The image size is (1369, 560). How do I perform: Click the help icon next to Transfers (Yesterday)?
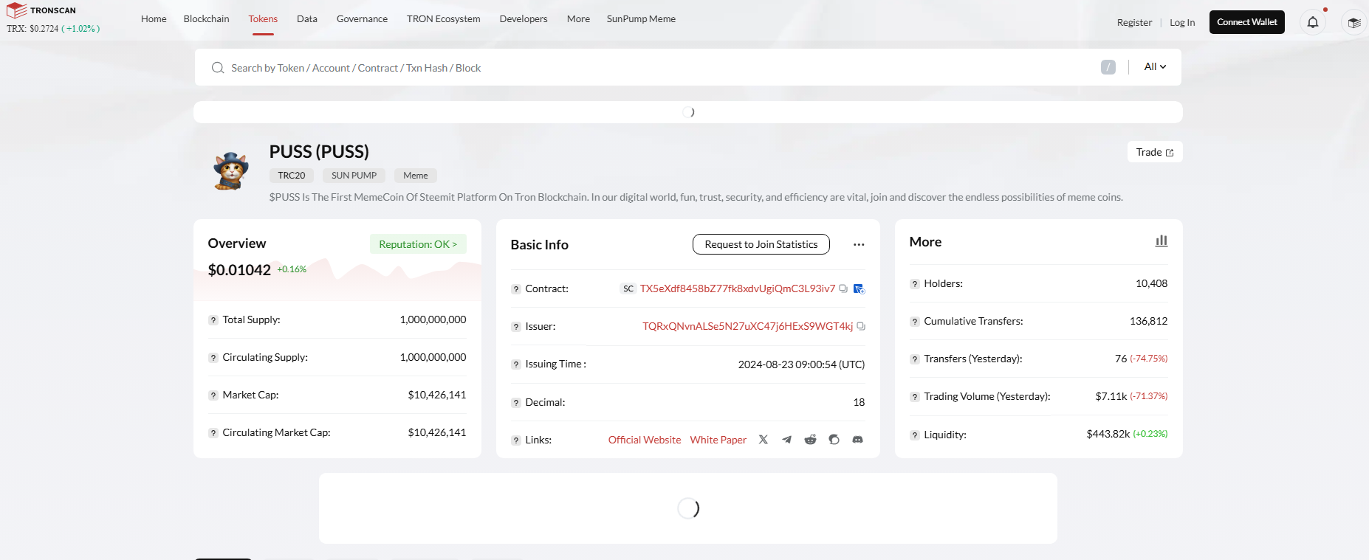click(x=915, y=359)
